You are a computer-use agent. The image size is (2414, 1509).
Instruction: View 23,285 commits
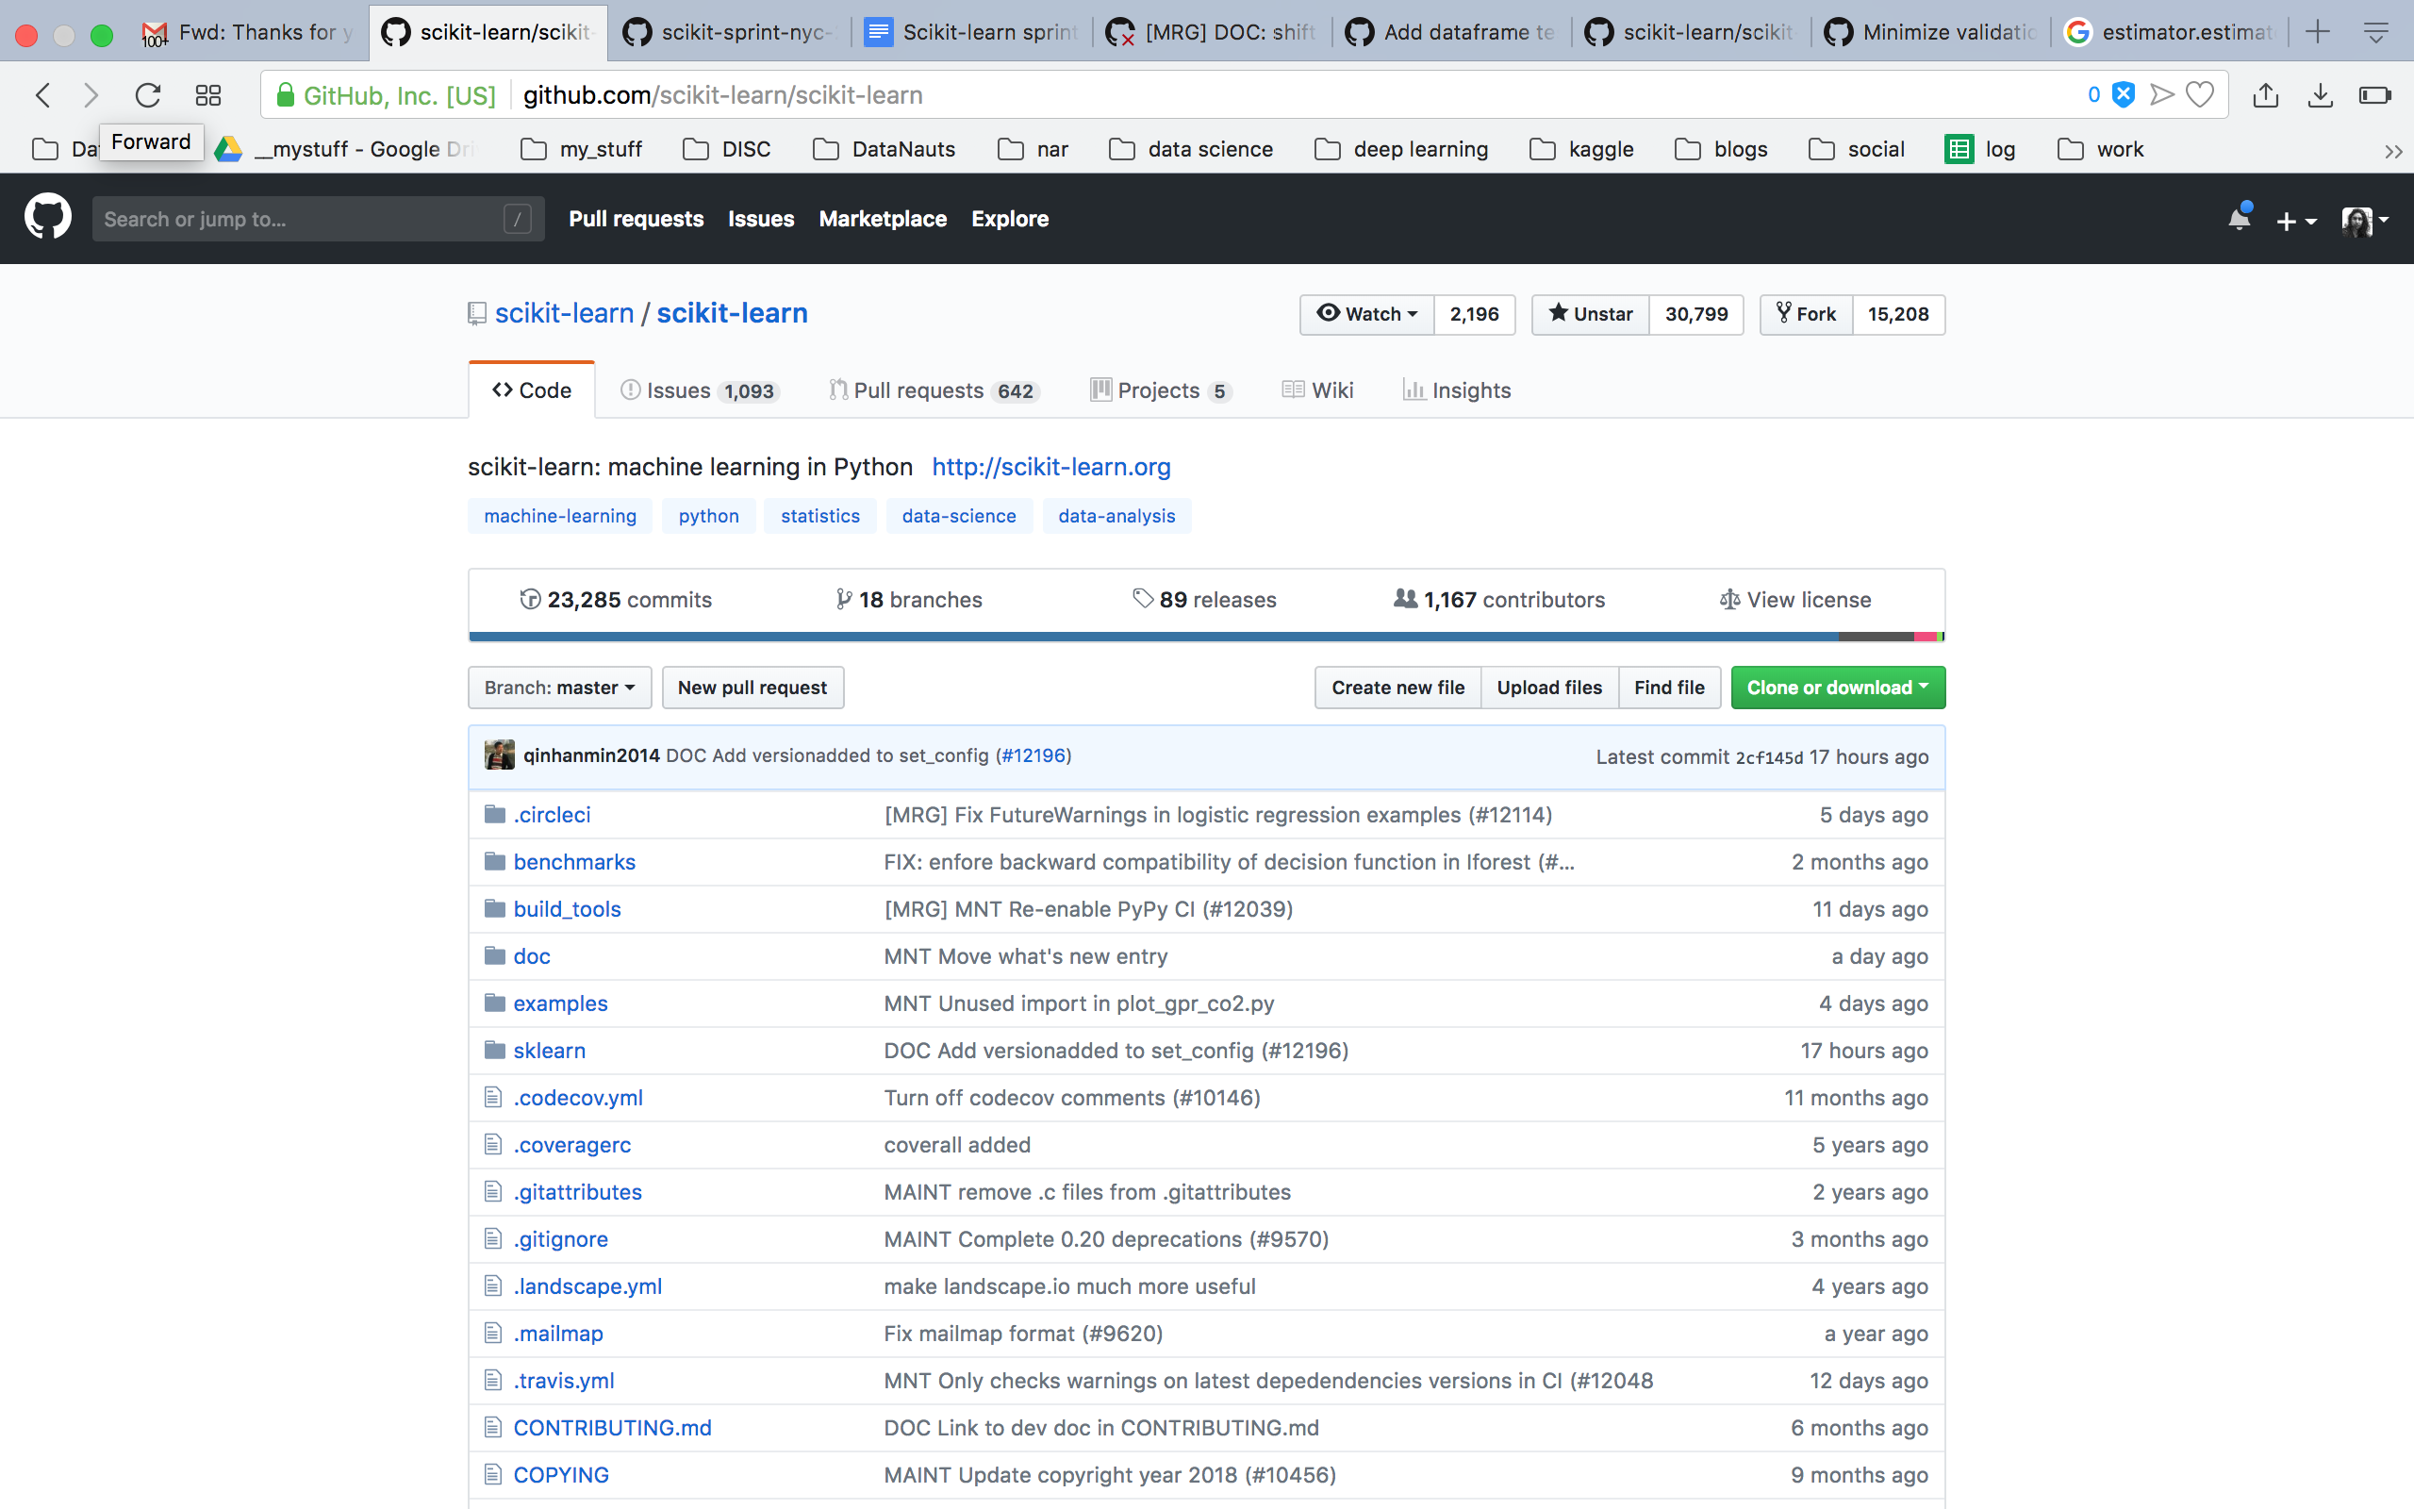[x=616, y=600]
